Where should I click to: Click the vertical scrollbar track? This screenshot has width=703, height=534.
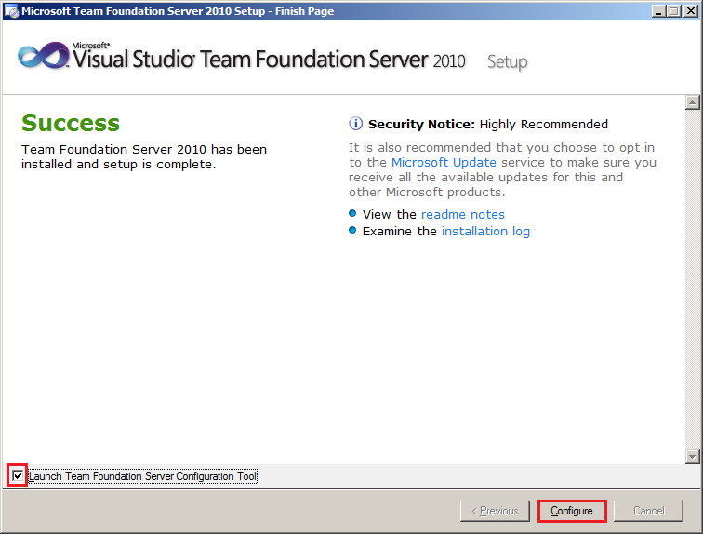(x=692, y=279)
